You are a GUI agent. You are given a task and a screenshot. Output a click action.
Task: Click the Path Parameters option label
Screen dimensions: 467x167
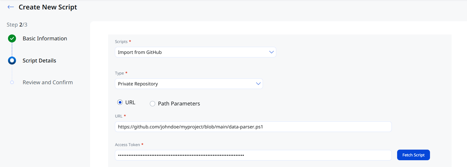pyautogui.click(x=179, y=104)
